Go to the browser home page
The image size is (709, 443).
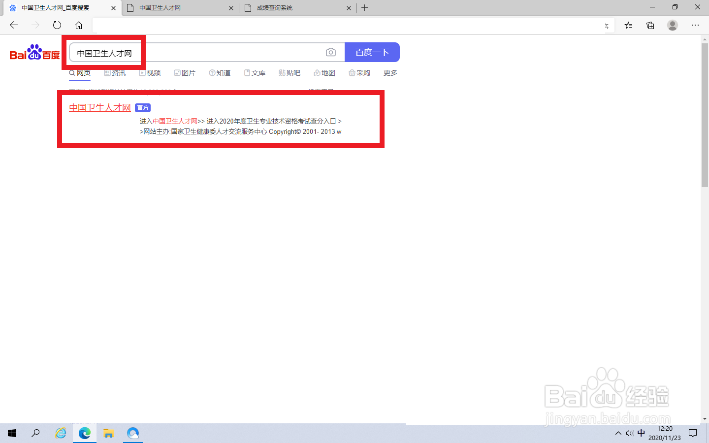click(x=79, y=25)
